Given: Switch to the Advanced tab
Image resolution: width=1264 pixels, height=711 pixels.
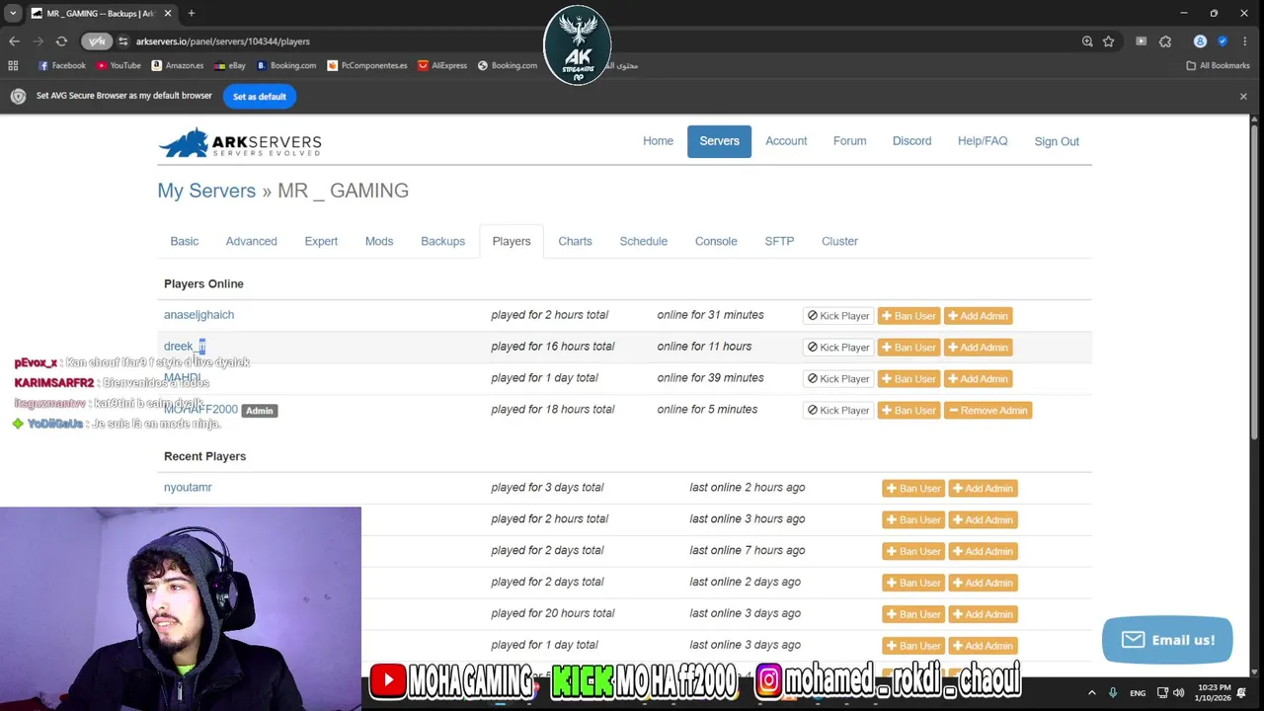Looking at the screenshot, I should (x=251, y=241).
